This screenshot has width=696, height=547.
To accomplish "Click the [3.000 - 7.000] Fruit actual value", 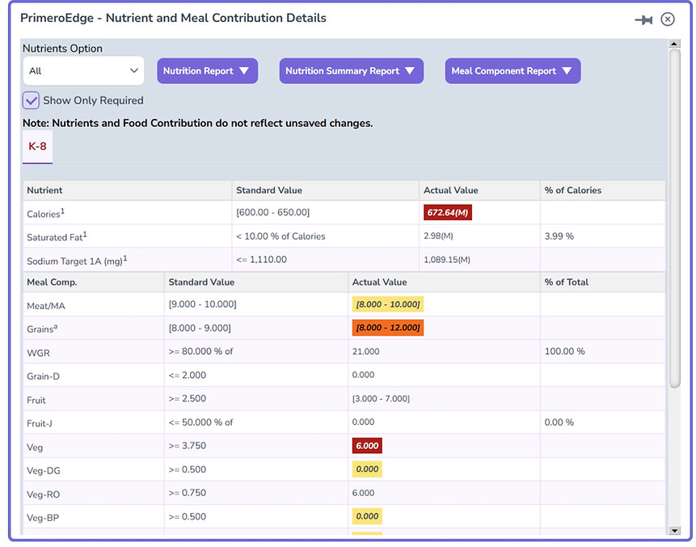I will 381,399.
